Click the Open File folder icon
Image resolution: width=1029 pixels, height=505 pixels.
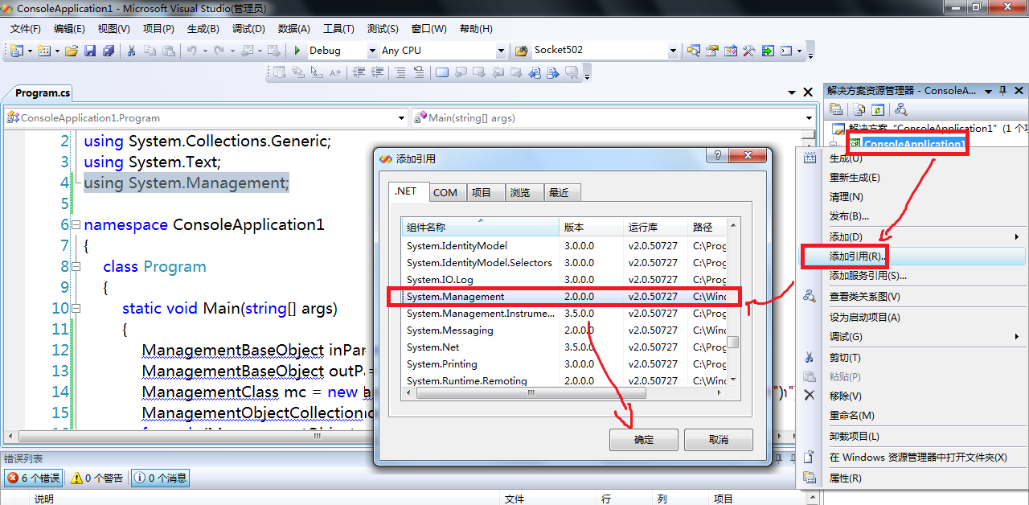click(x=72, y=51)
